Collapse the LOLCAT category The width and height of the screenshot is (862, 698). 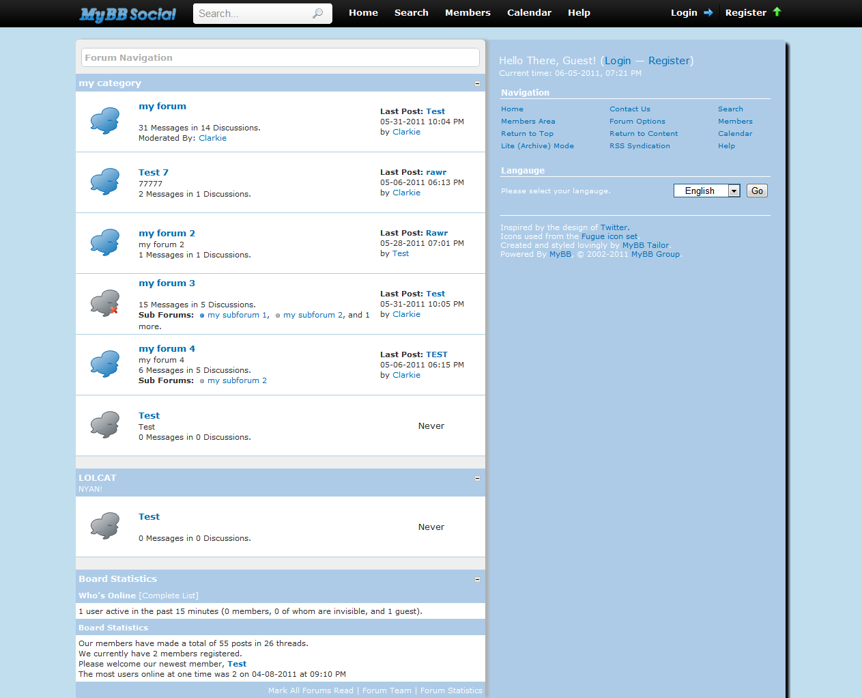tap(477, 478)
